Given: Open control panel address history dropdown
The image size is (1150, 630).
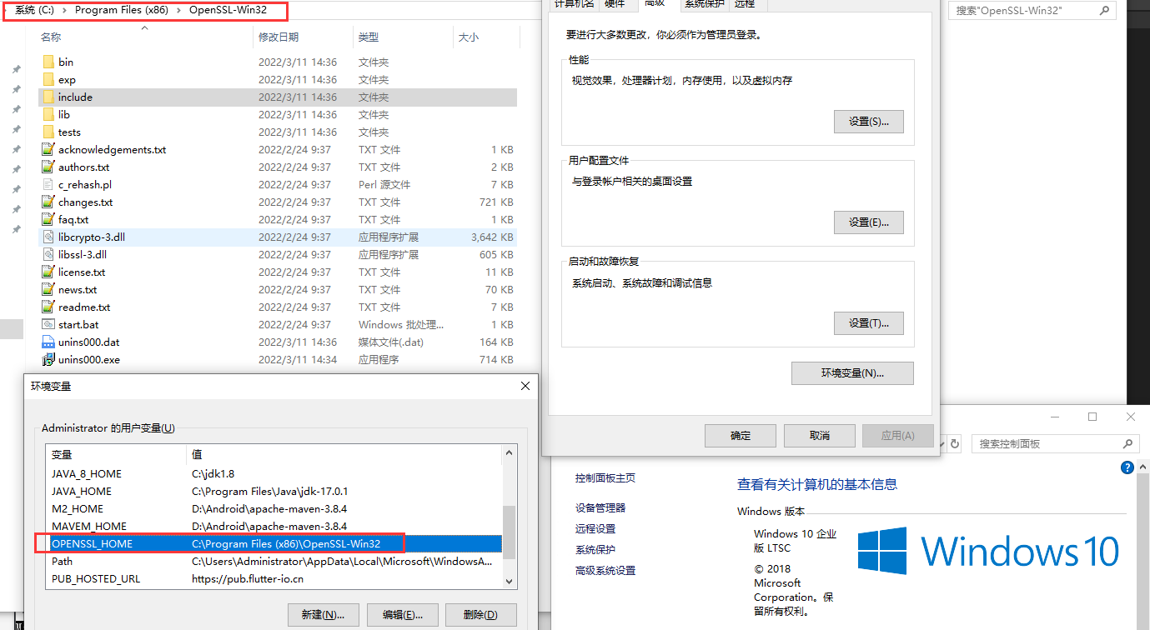Looking at the screenshot, I should click(942, 444).
